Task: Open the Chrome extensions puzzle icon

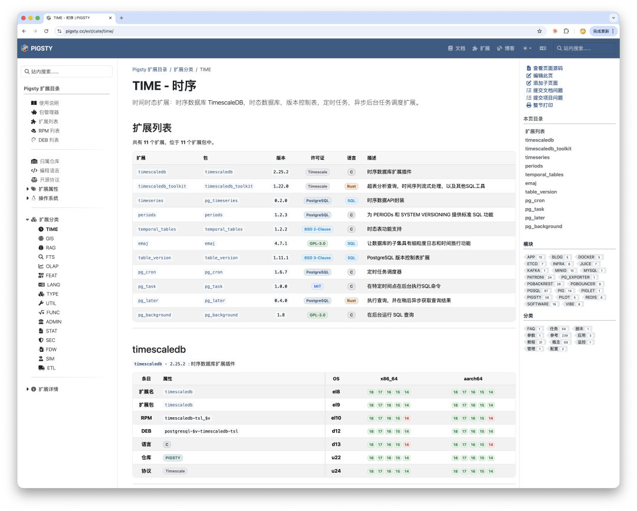Action: (x=566, y=31)
